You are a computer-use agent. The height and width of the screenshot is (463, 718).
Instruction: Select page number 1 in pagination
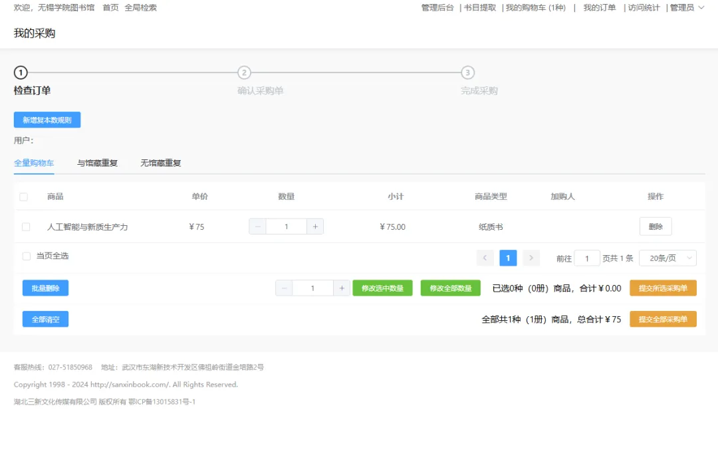click(x=508, y=258)
